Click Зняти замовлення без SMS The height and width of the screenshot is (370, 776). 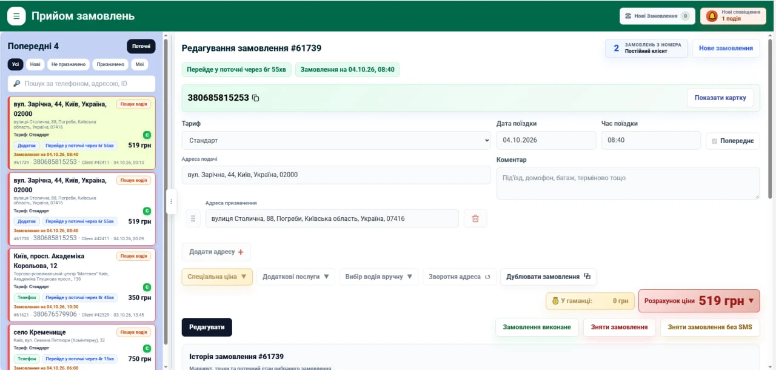pyautogui.click(x=710, y=327)
